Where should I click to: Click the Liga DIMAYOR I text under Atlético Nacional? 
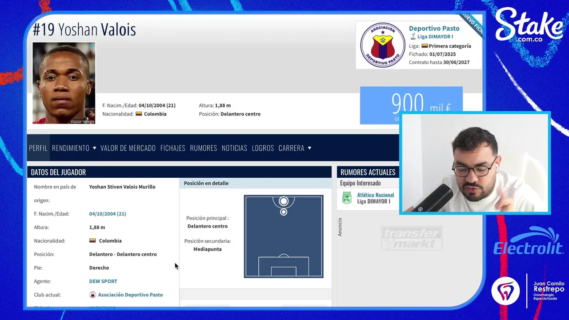point(374,201)
